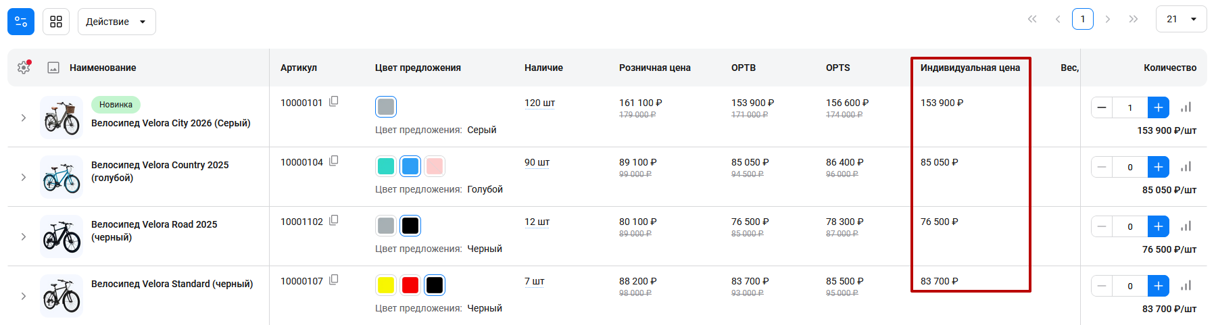The width and height of the screenshot is (1216, 325).
Task: Switch to the list view layout
Action: 21,22
